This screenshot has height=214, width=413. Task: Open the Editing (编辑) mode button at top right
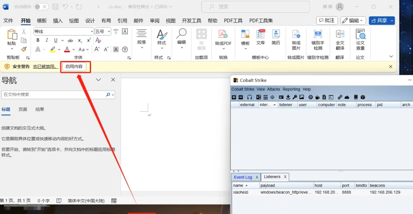(x=353, y=21)
